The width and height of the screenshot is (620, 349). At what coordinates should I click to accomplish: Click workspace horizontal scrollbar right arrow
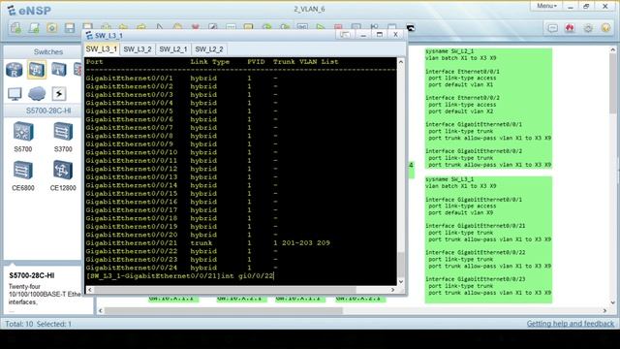click(x=604, y=311)
